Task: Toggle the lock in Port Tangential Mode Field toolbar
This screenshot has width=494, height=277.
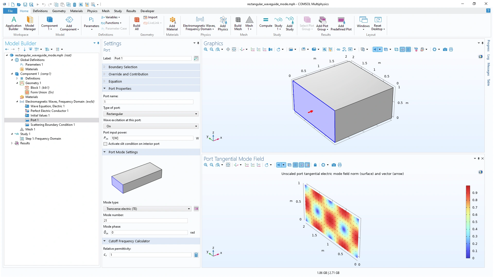Action: pos(315,165)
